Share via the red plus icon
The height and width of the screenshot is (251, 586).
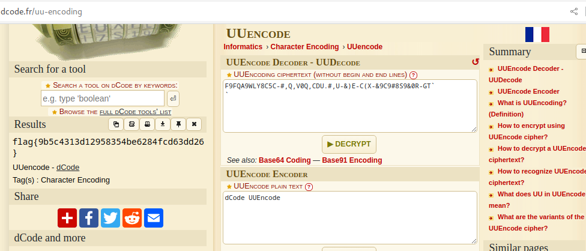tap(67, 218)
